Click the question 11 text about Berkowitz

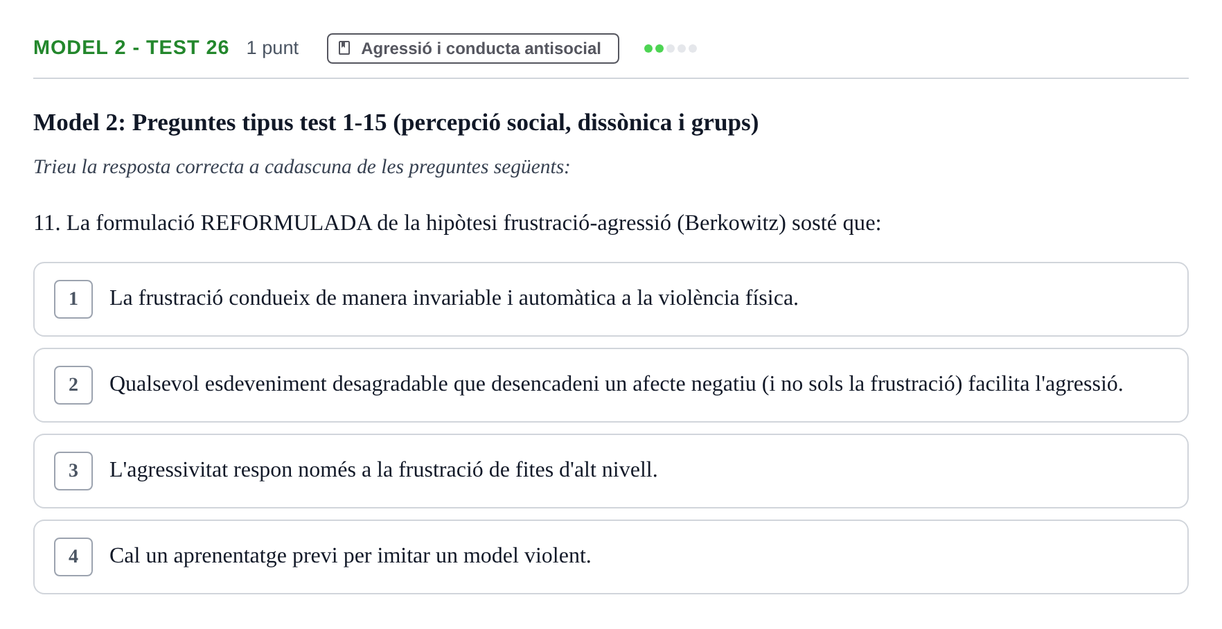point(457,223)
